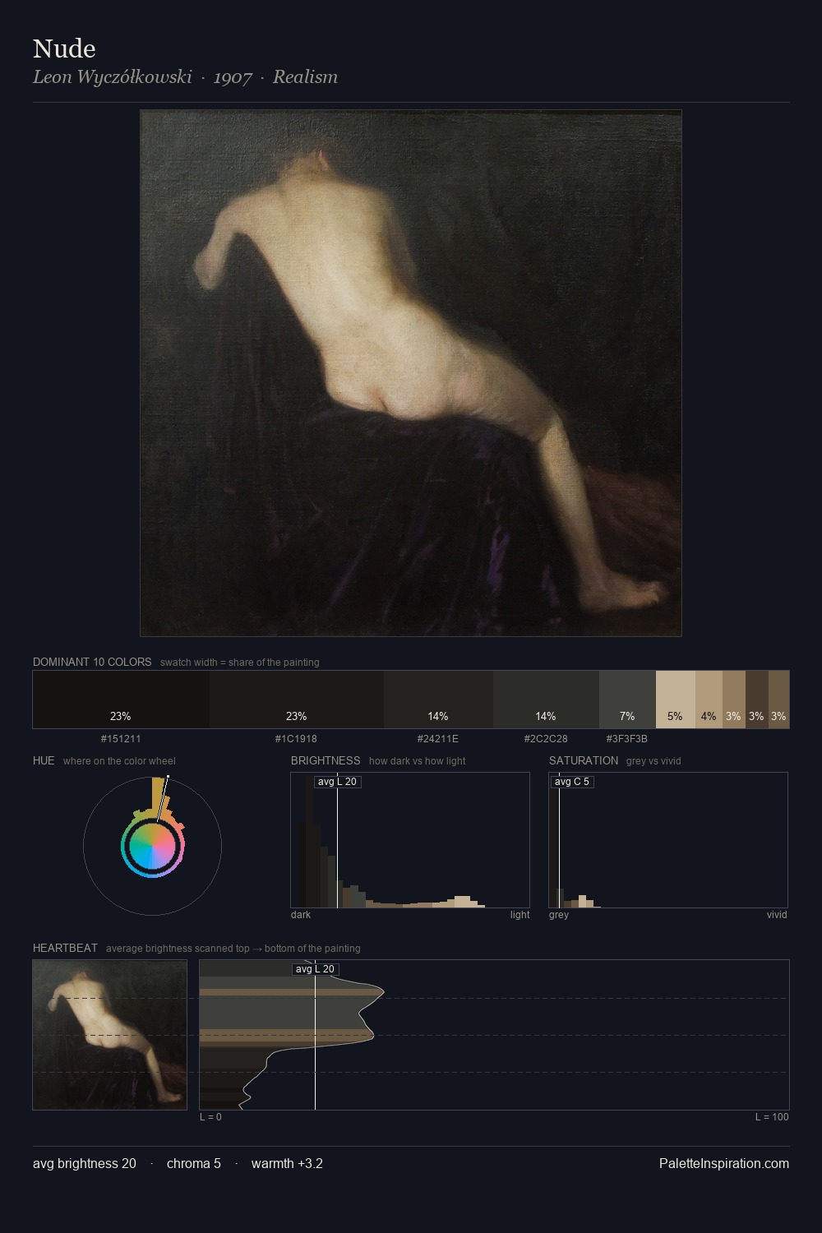Click the 'DOMINANT 10 COLORS' heading
The height and width of the screenshot is (1233, 822).
(92, 662)
